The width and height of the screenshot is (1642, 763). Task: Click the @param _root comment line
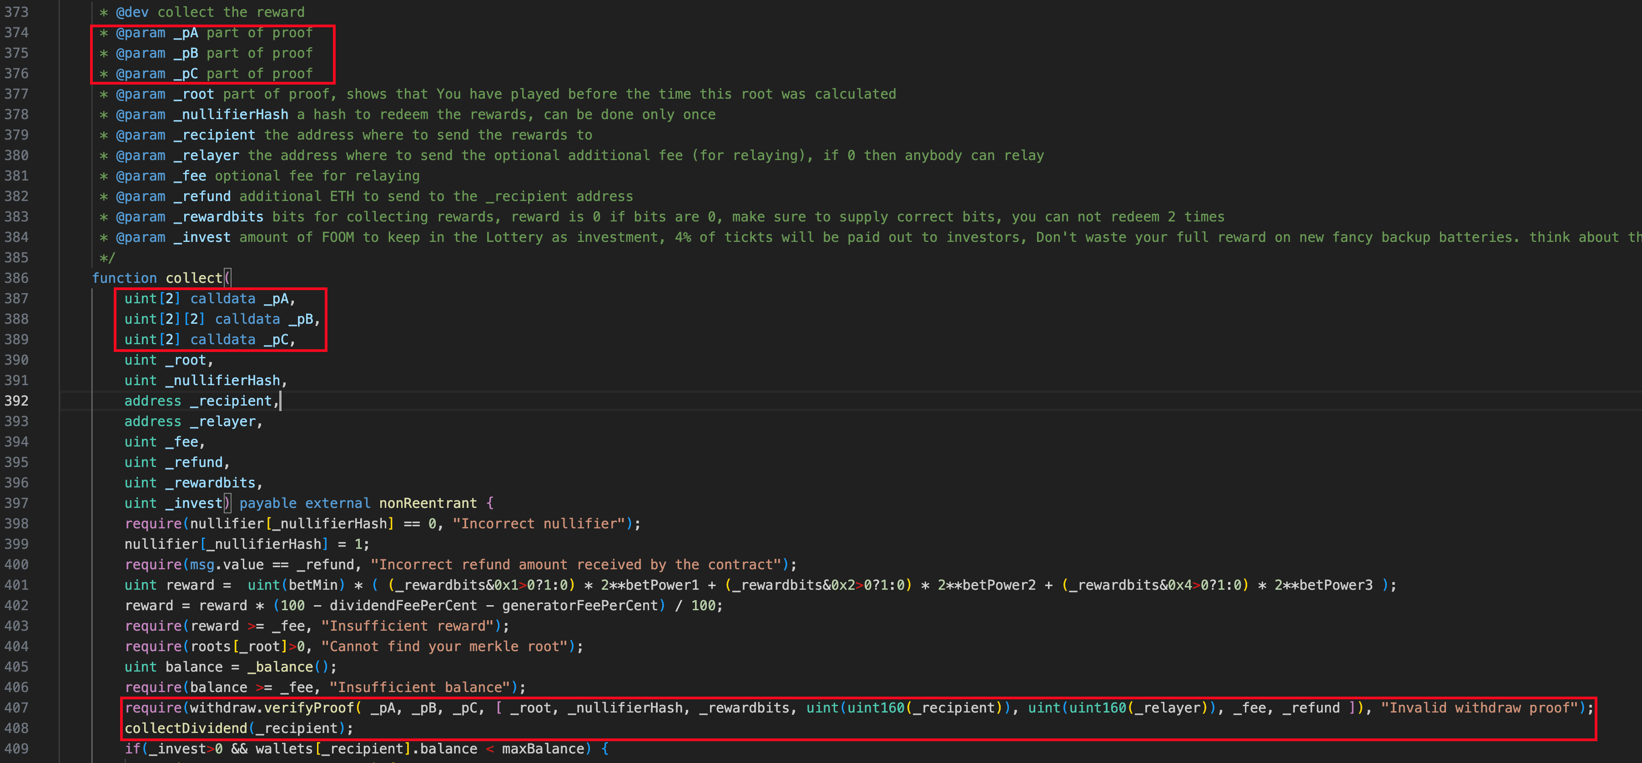coord(497,94)
